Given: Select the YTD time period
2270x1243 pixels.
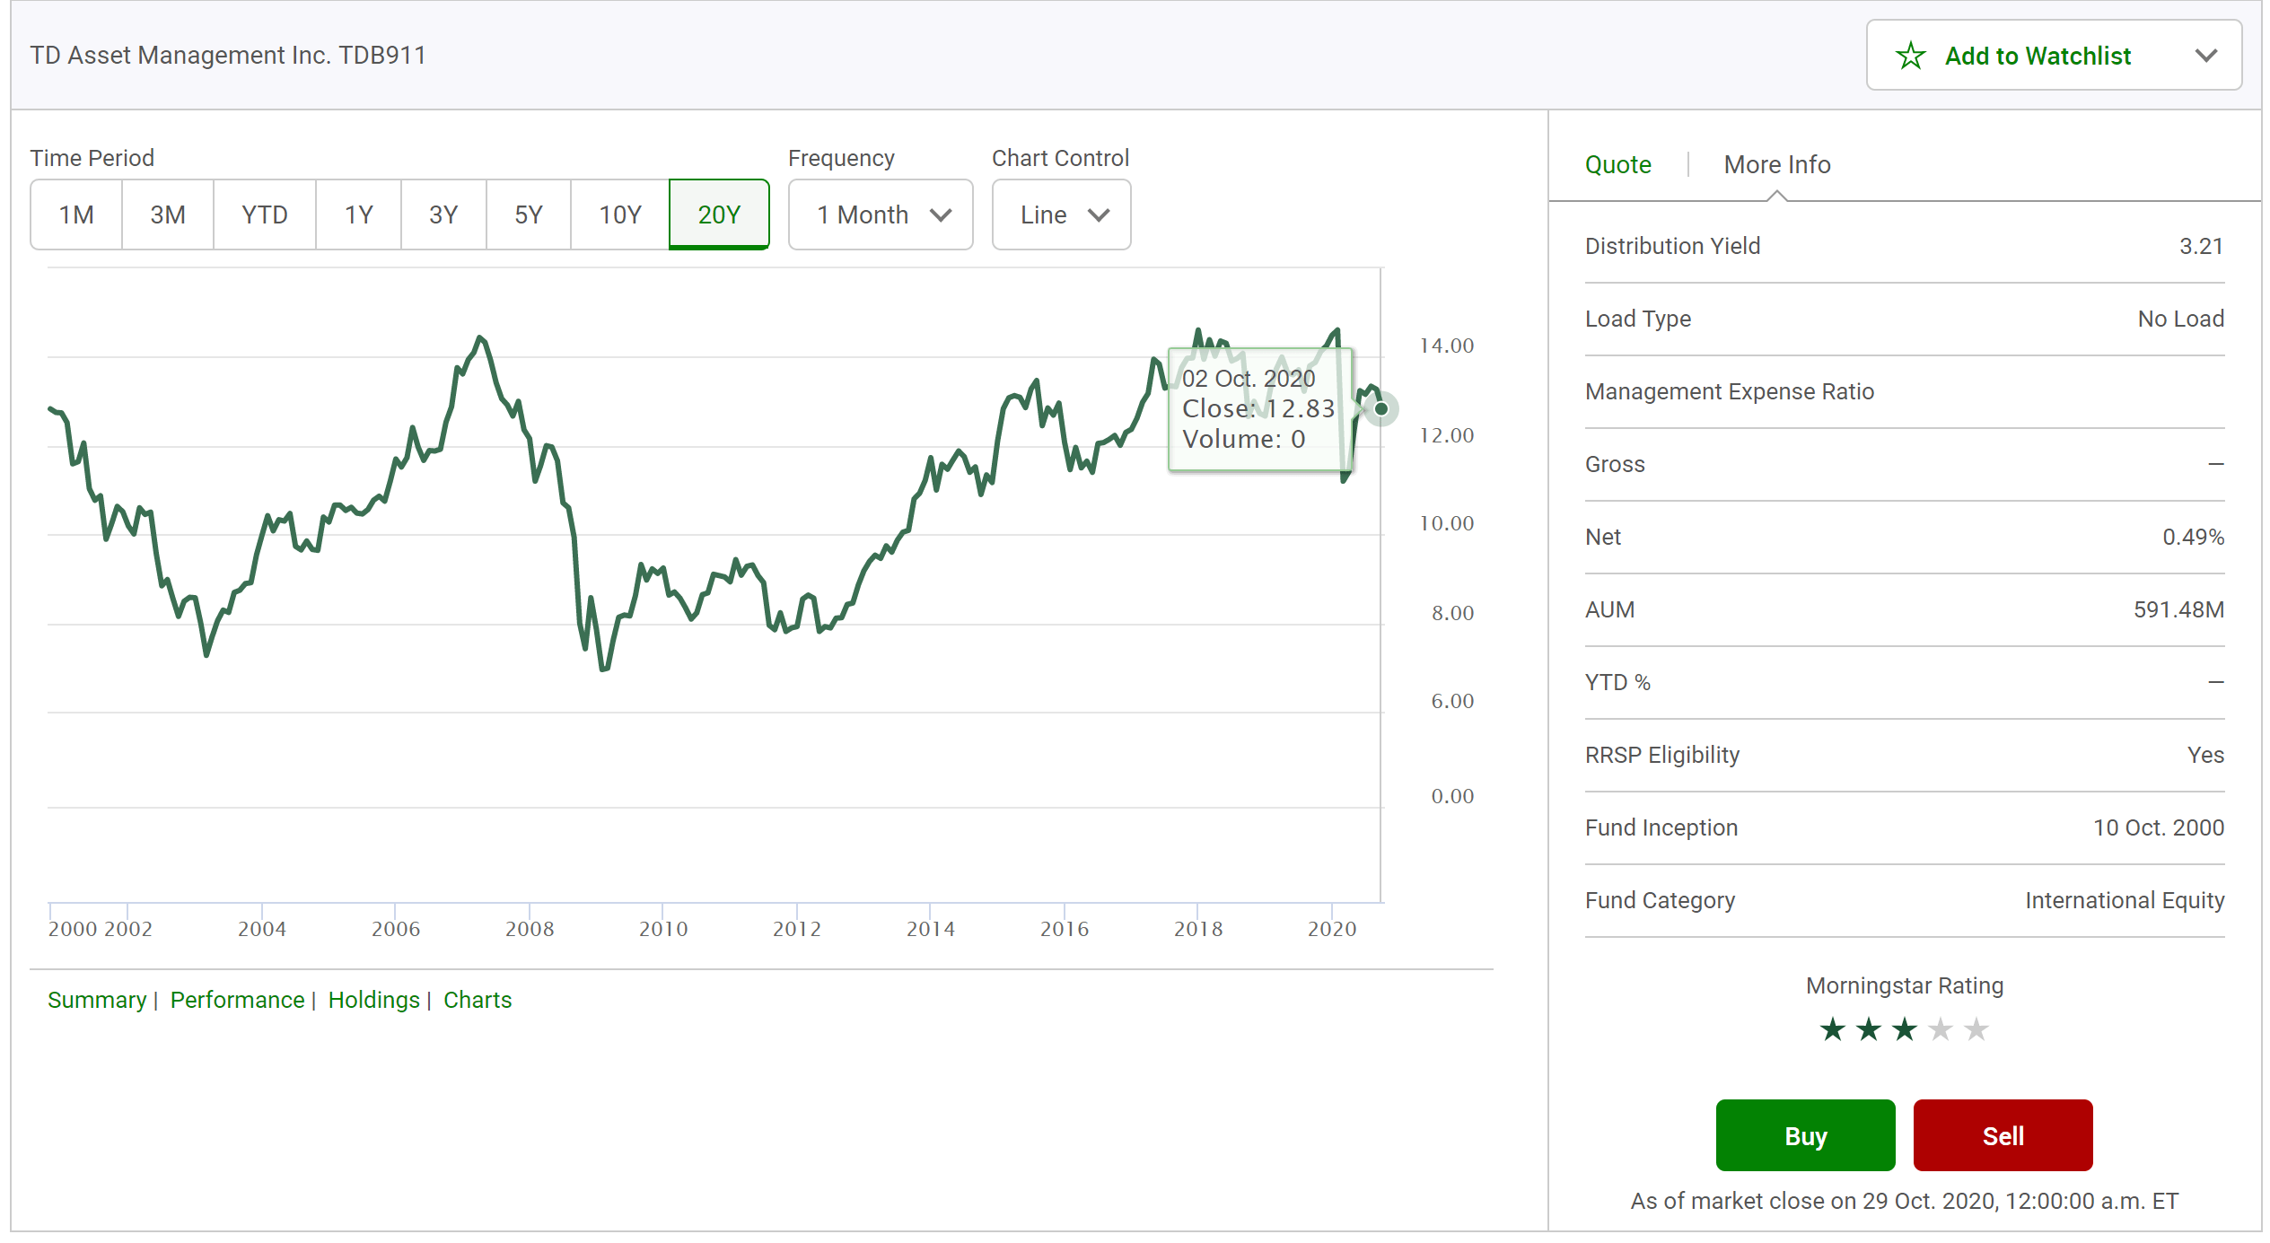Looking at the screenshot, I should (264, 214).
